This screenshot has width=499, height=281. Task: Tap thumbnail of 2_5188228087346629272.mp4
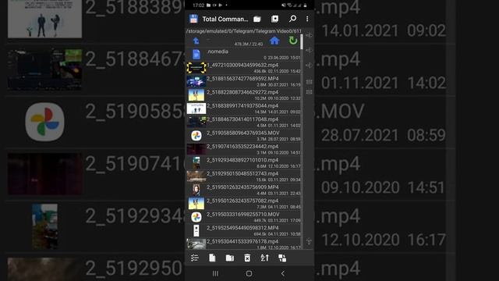196,95
